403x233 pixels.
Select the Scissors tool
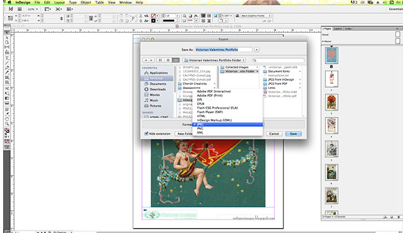coord(7,88)
